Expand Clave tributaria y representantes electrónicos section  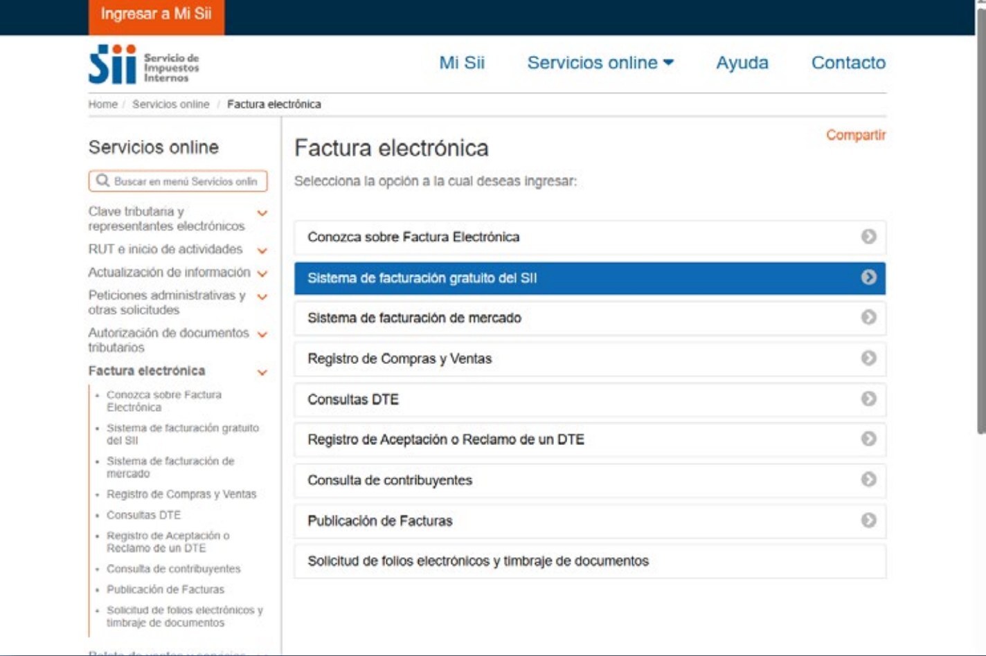coord(262,213)
